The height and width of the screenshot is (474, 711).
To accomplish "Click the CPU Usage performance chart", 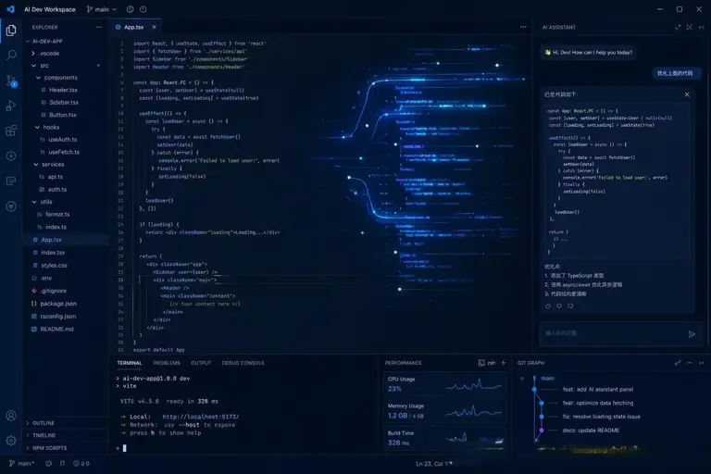I will tap(474, 386).
